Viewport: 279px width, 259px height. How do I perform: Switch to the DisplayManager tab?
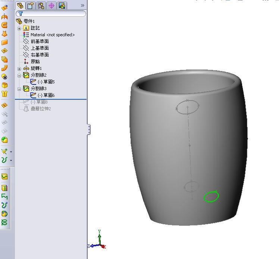point(62,6)
